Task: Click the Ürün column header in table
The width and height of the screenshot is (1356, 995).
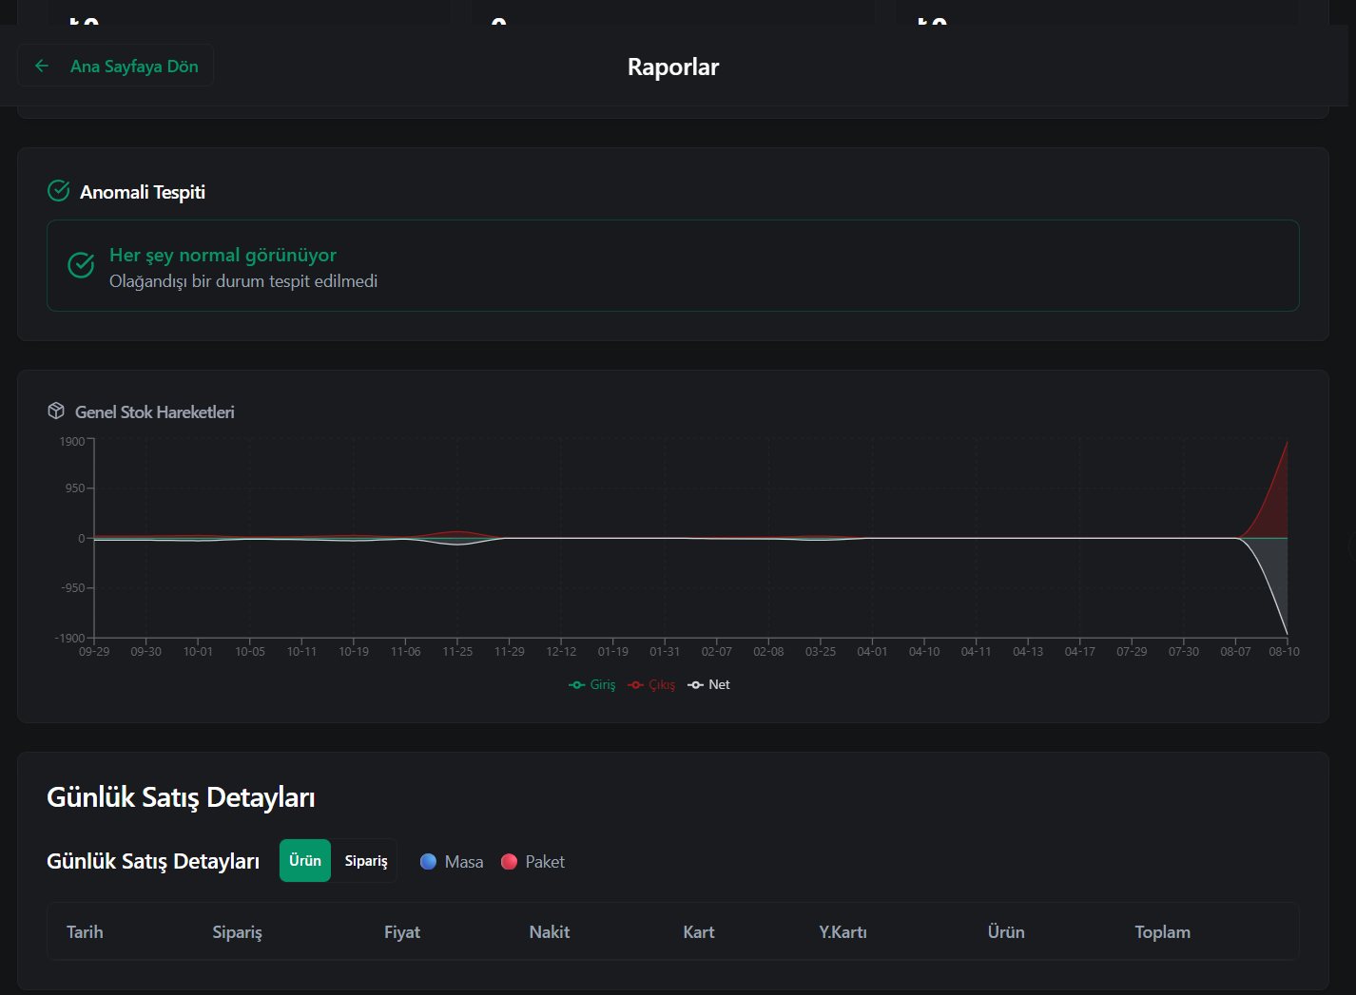Action: [1006, 931]
